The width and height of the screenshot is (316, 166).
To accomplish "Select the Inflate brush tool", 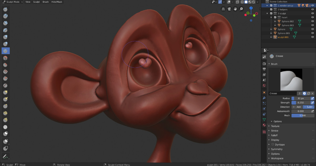I will coord(6,37).
